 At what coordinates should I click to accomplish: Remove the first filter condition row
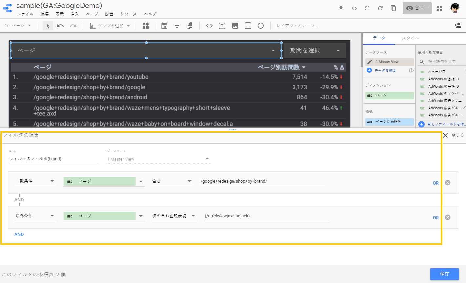448,183
